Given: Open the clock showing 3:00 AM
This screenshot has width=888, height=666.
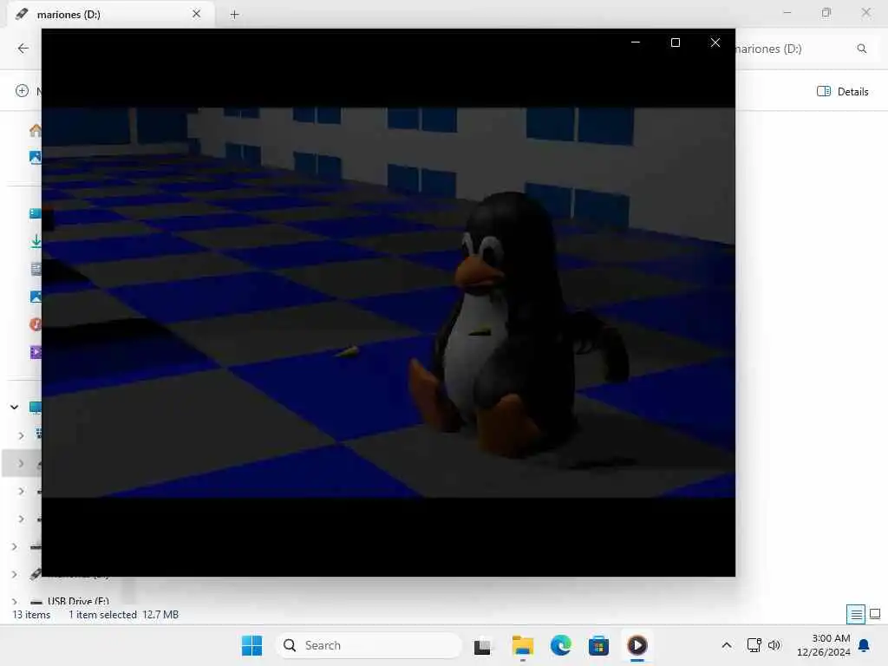Looking at the screenshot, I should (x=824, y=645).
